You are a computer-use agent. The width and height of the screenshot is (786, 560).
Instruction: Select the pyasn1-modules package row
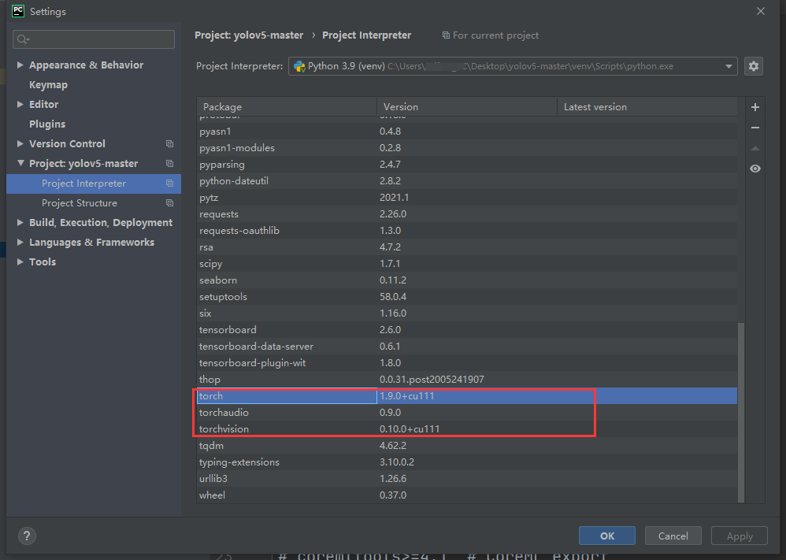pos(467,148)
